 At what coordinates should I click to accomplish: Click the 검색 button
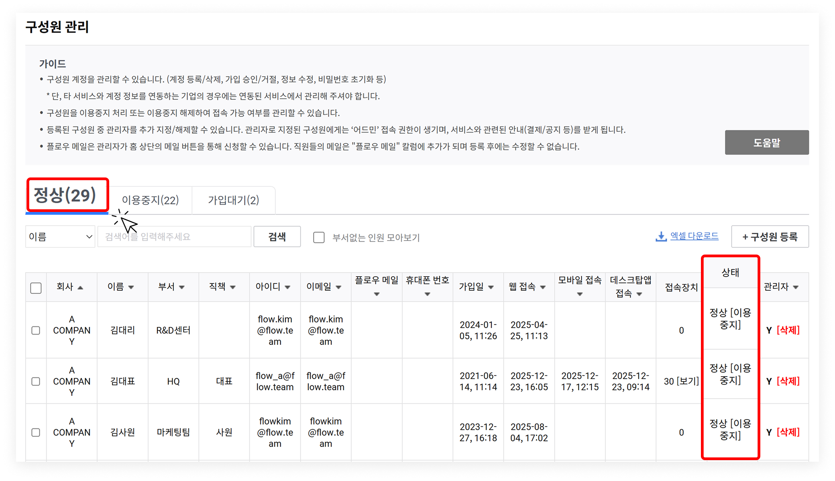pyautogui.click(x=277, y=237)
